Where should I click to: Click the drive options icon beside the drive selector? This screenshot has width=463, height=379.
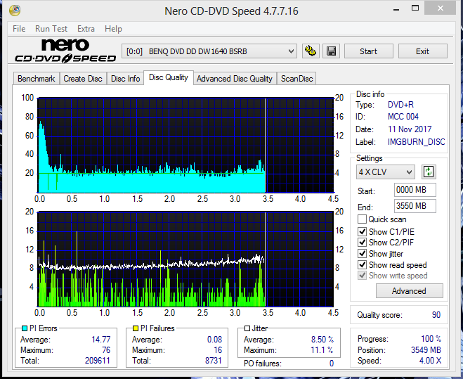click(x=311, y=51)
